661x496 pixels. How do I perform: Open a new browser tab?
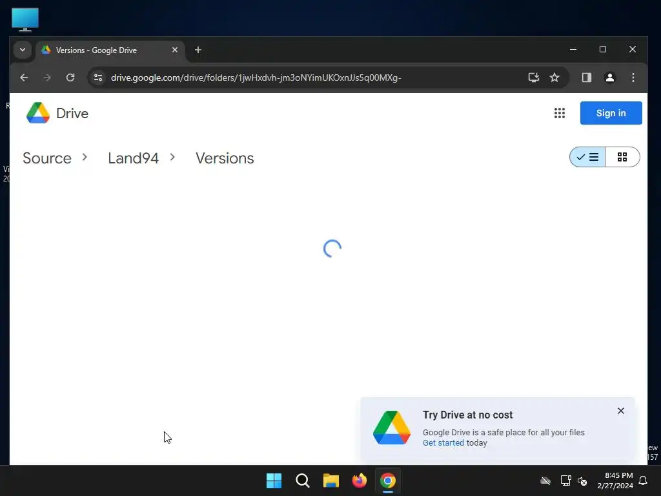[x=198, y=50]
